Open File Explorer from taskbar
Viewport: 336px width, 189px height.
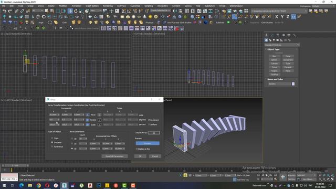click(x=30, y=185)
